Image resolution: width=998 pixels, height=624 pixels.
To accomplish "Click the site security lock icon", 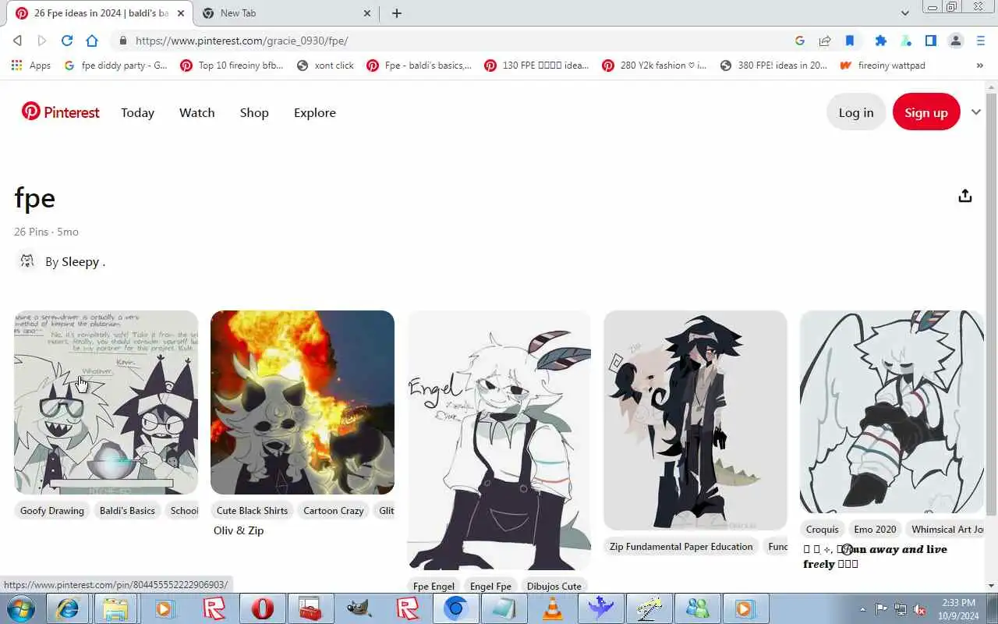I will [x=122, y=41].
